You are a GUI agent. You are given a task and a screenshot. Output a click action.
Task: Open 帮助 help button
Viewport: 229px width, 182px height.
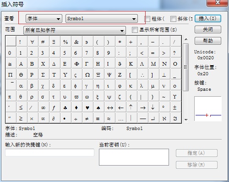(208, 41)
